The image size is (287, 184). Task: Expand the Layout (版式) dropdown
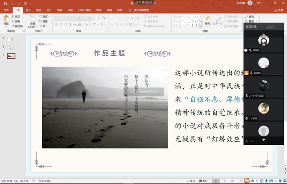coord(44,16)
